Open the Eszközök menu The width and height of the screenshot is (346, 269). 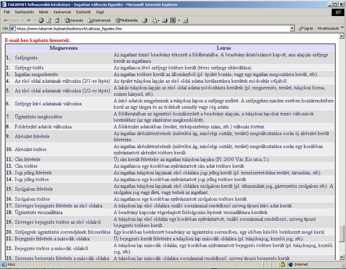coord(83,12)
